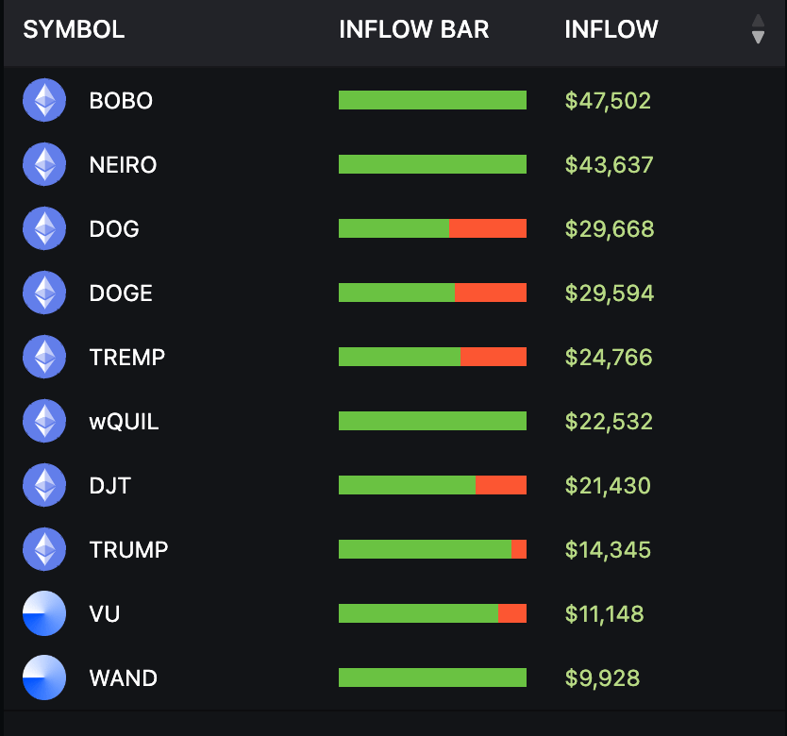Click the blue chain icon next to VU

[x=44, y=613]
